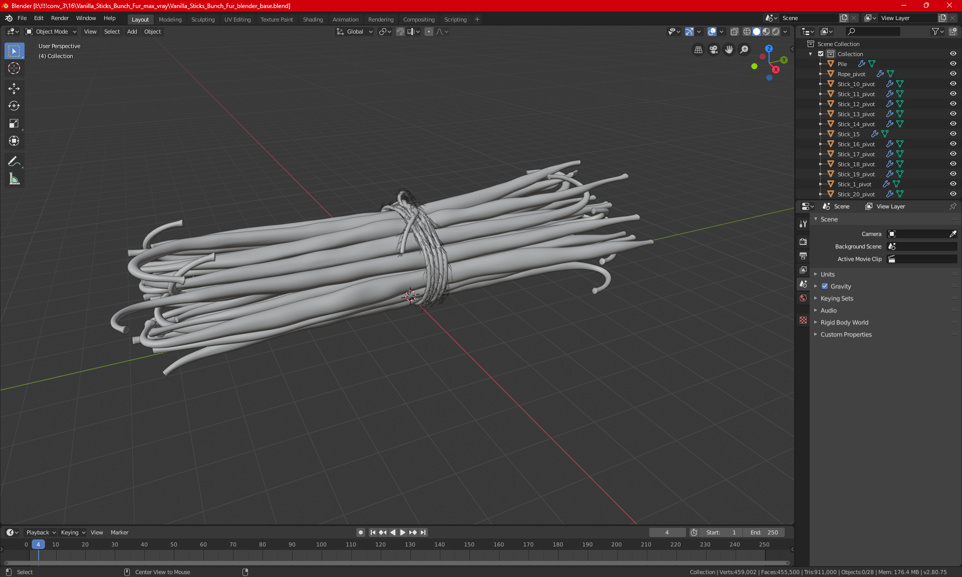Switch to Rendered viewport shading
This screenshot has width=962, height=577.
[x=776, y=32]
